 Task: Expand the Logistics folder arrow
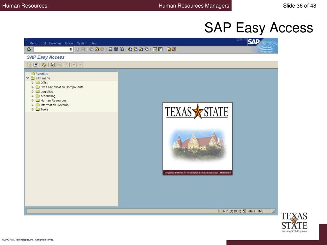pos(33,92)
